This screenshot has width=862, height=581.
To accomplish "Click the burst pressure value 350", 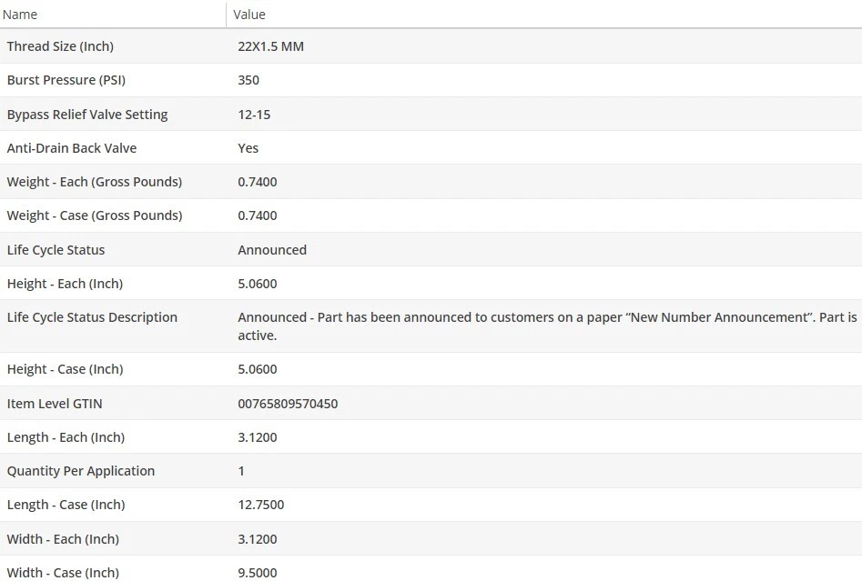I will pyautogui.click(x=248, y=80).
